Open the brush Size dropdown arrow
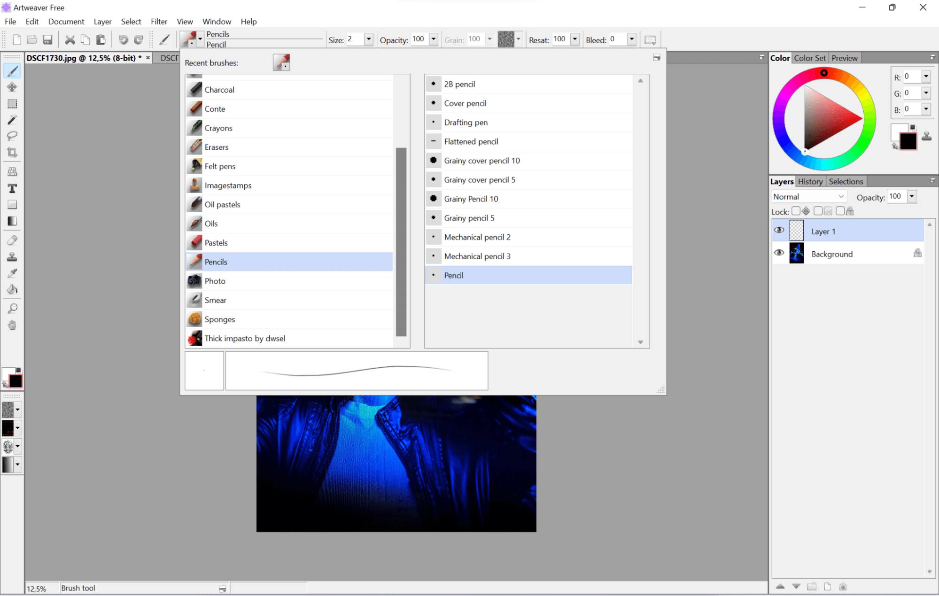Image resolution: width=939 pixels, height=596 pixels. (x=369, y=39)
